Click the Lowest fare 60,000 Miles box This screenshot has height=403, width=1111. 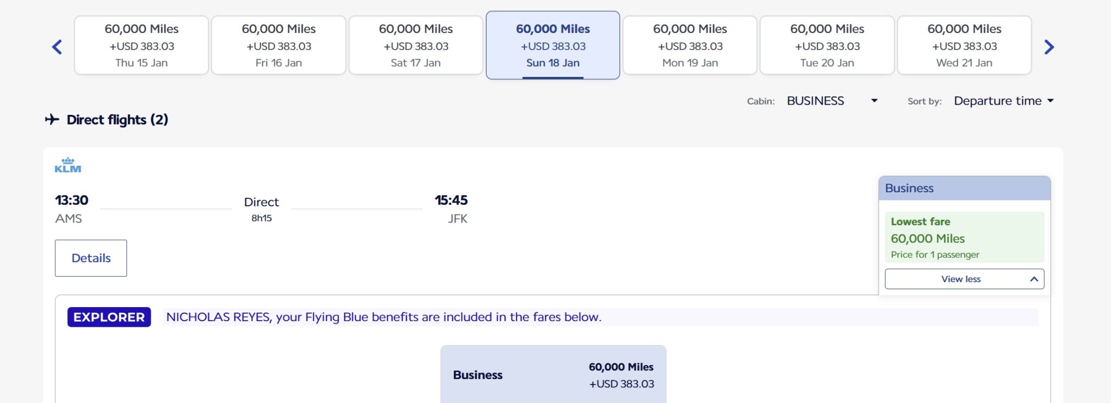(965, 237)
